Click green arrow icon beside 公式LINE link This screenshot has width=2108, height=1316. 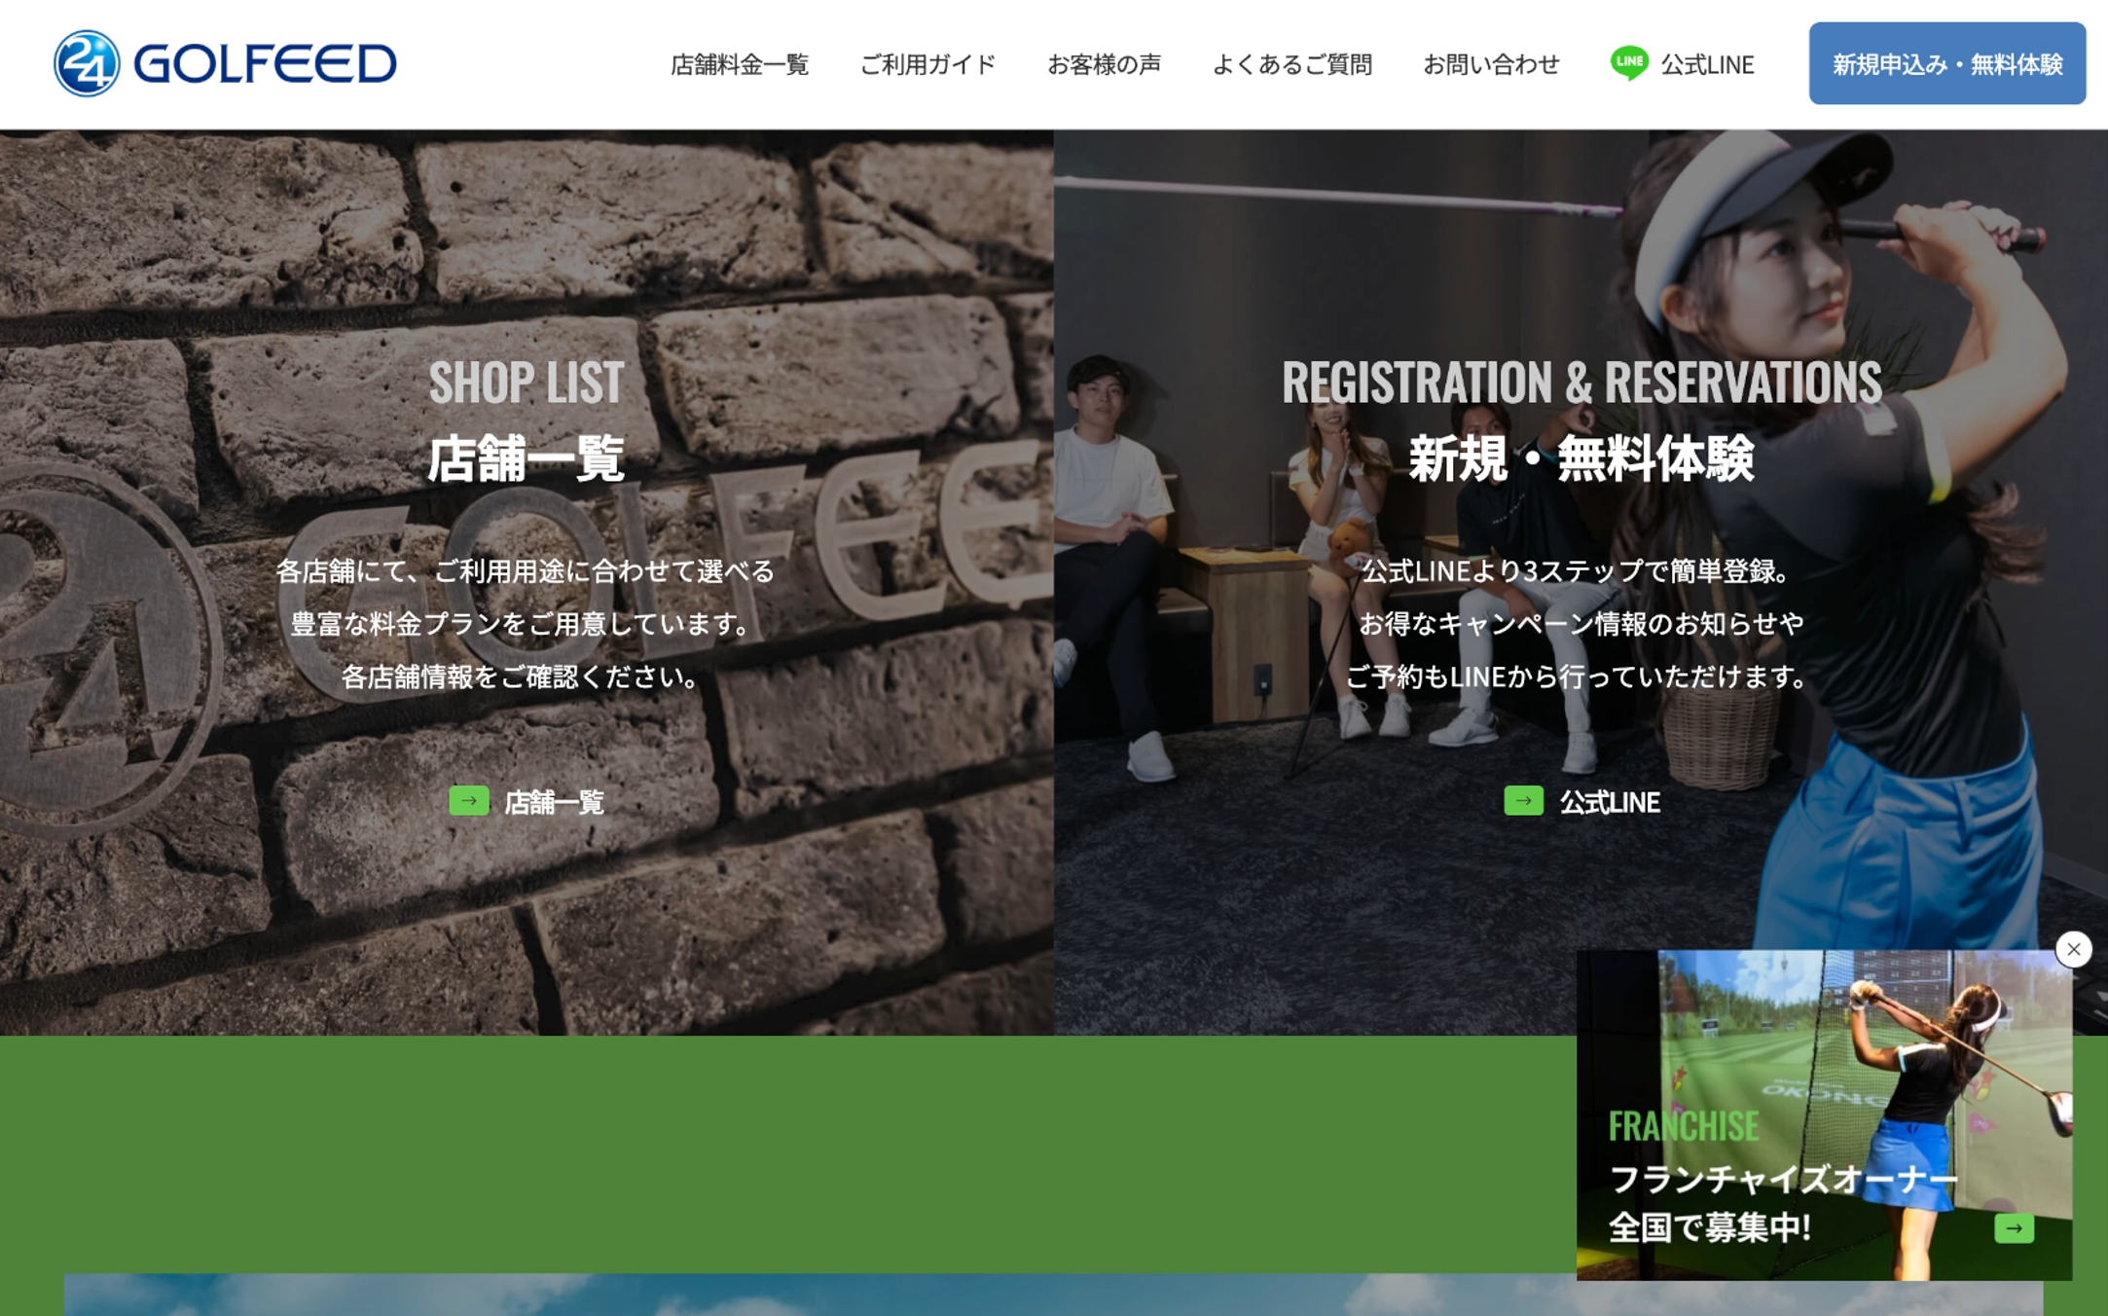click(x=1523, y=800)
